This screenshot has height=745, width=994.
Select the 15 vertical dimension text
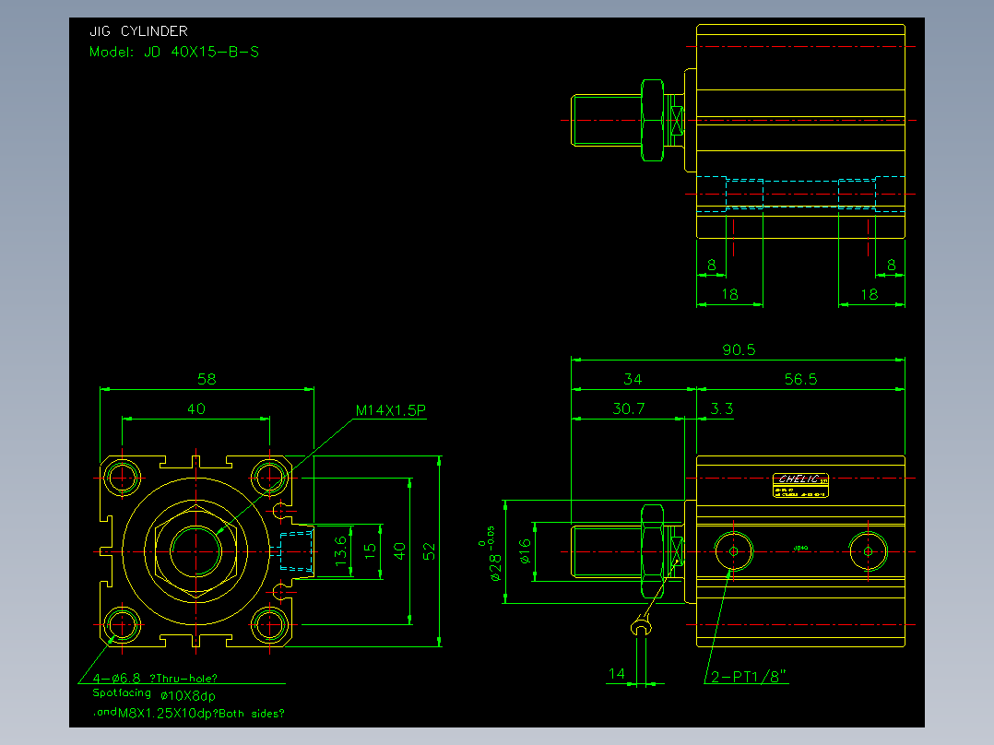click(371, 551)
